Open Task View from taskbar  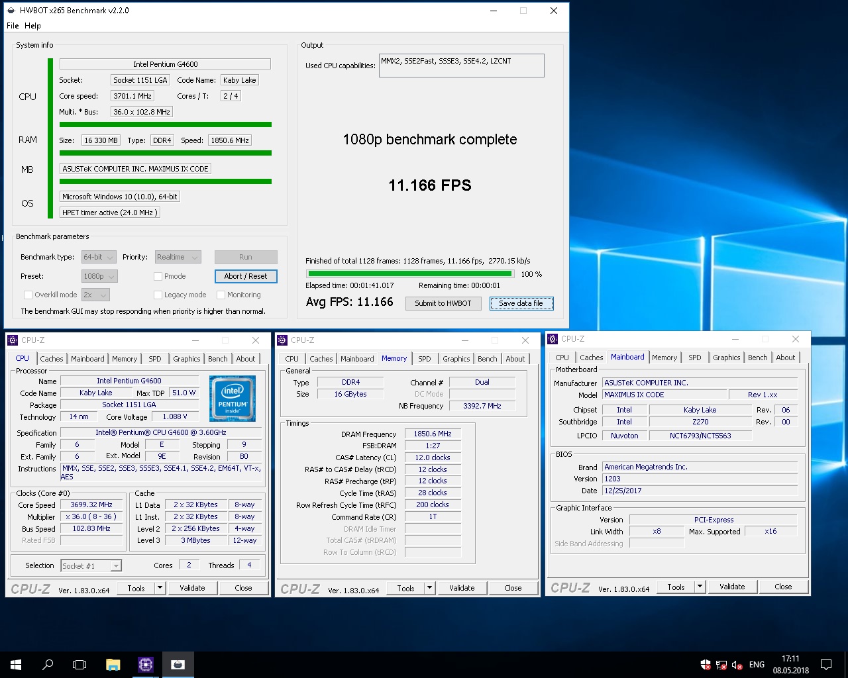click(79, 664)
